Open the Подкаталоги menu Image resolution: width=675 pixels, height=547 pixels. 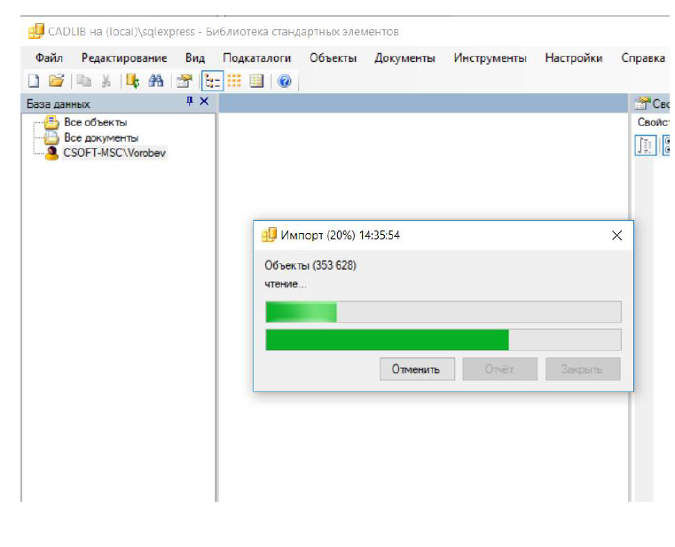(x=257, y=59)
